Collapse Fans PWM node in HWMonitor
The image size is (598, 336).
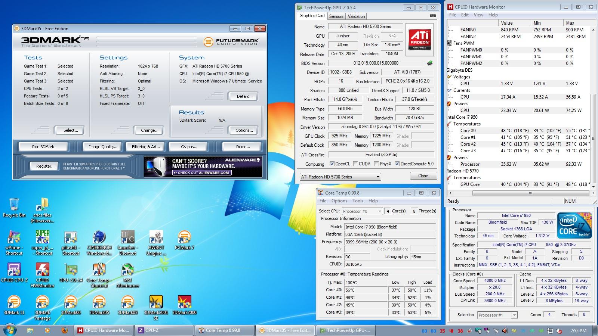[449, 43]
